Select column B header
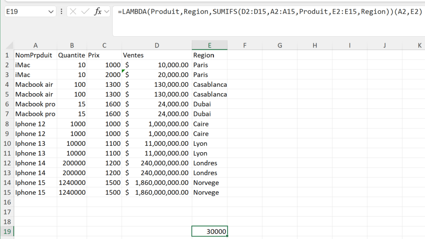Screen dimensions: 425x239 (72, 45)
